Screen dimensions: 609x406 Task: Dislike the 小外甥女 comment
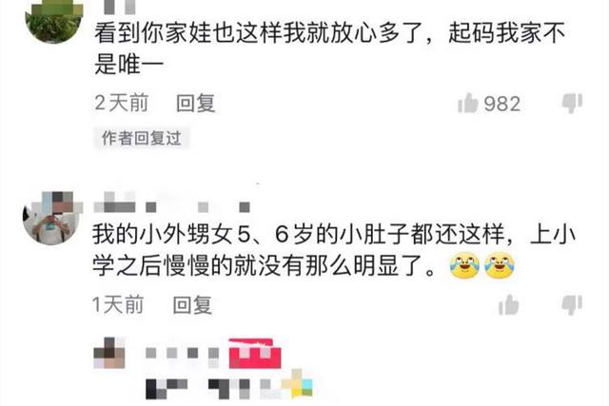572,304
